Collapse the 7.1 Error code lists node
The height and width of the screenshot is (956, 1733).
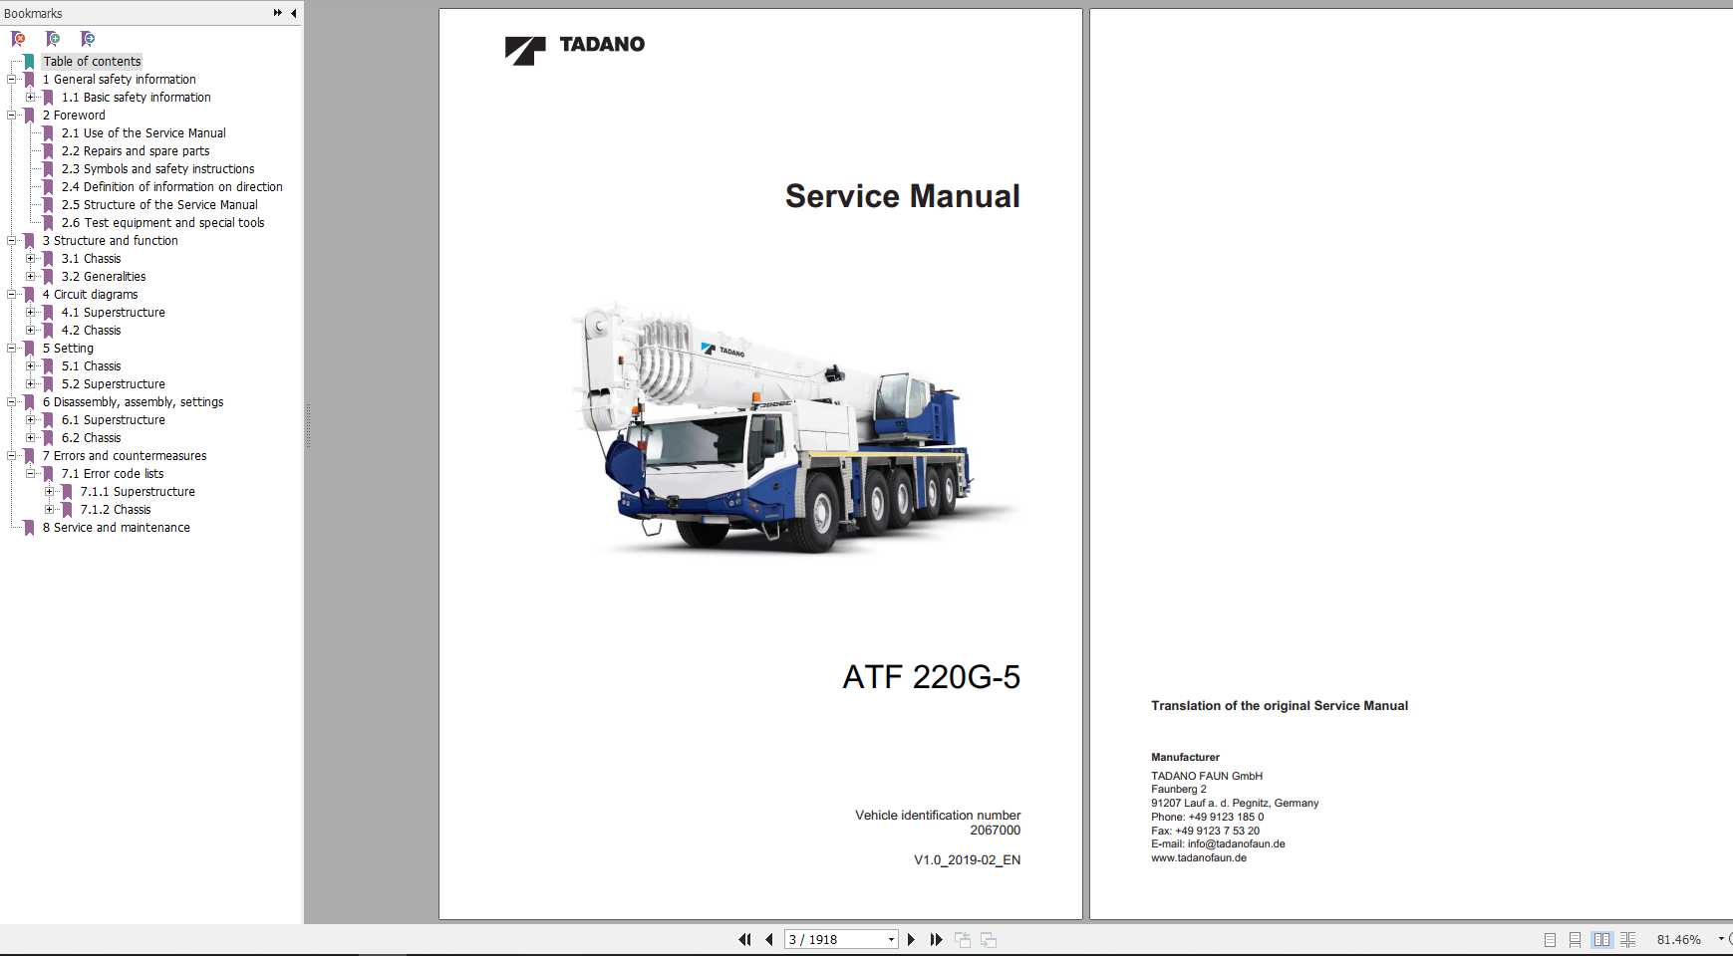[x=31, y=474]
